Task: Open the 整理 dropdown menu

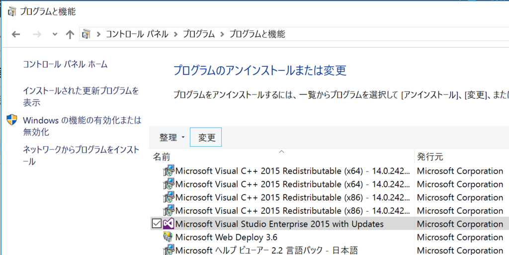Action: click(172, 138)
